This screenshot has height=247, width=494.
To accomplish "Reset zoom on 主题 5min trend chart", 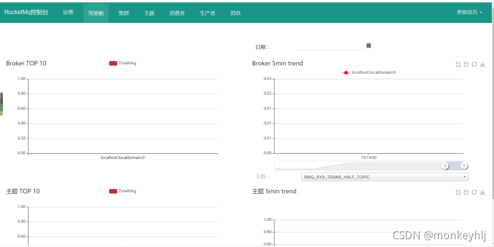I will pos(466,192).
